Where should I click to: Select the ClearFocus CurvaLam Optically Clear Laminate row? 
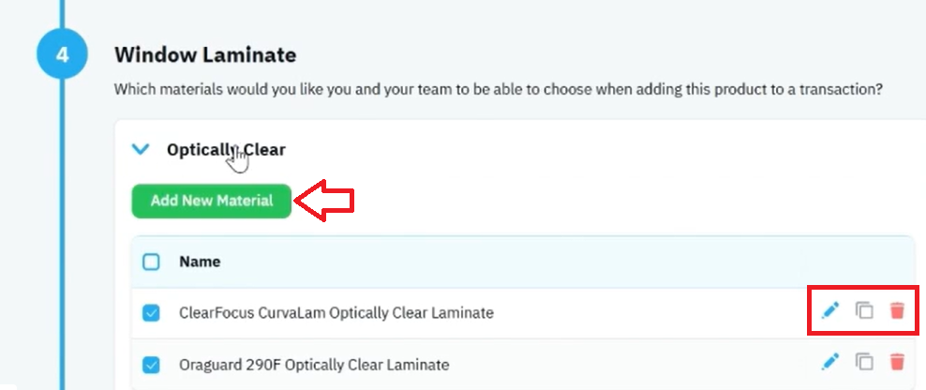pyautogui.click(x=523, y=313)
